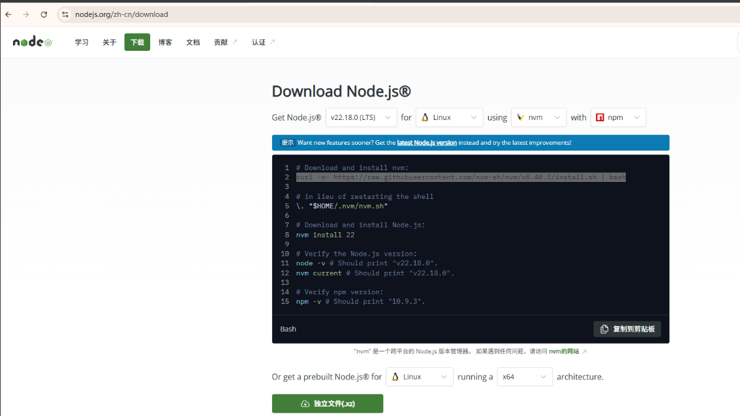Screen dimensions: 740x416
Task: Open the 贡献 external link
Action: point(226,42)
